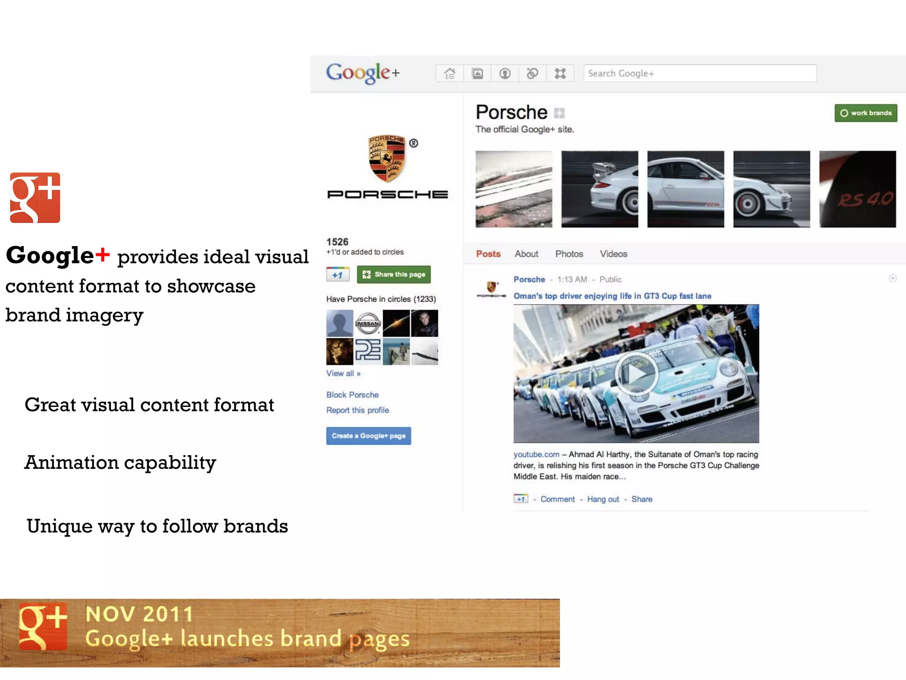Click the +1 button under the post
This screenshot has height=680, width=906.
pos(521,499)
